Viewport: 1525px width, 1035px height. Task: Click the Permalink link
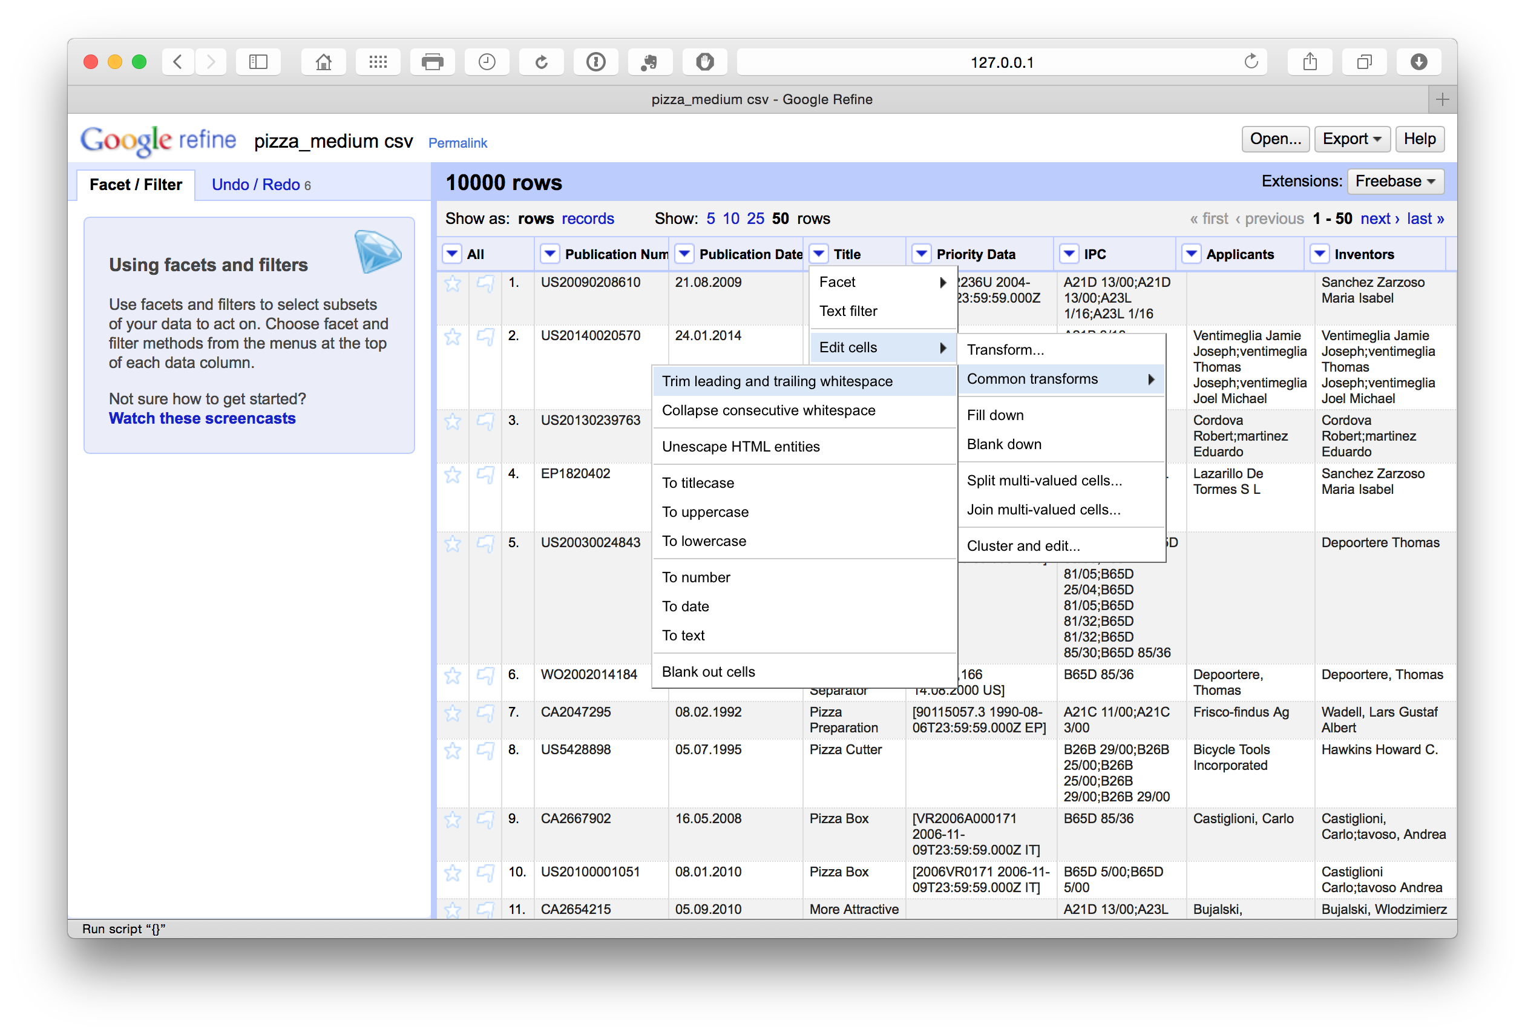point(457,143)
